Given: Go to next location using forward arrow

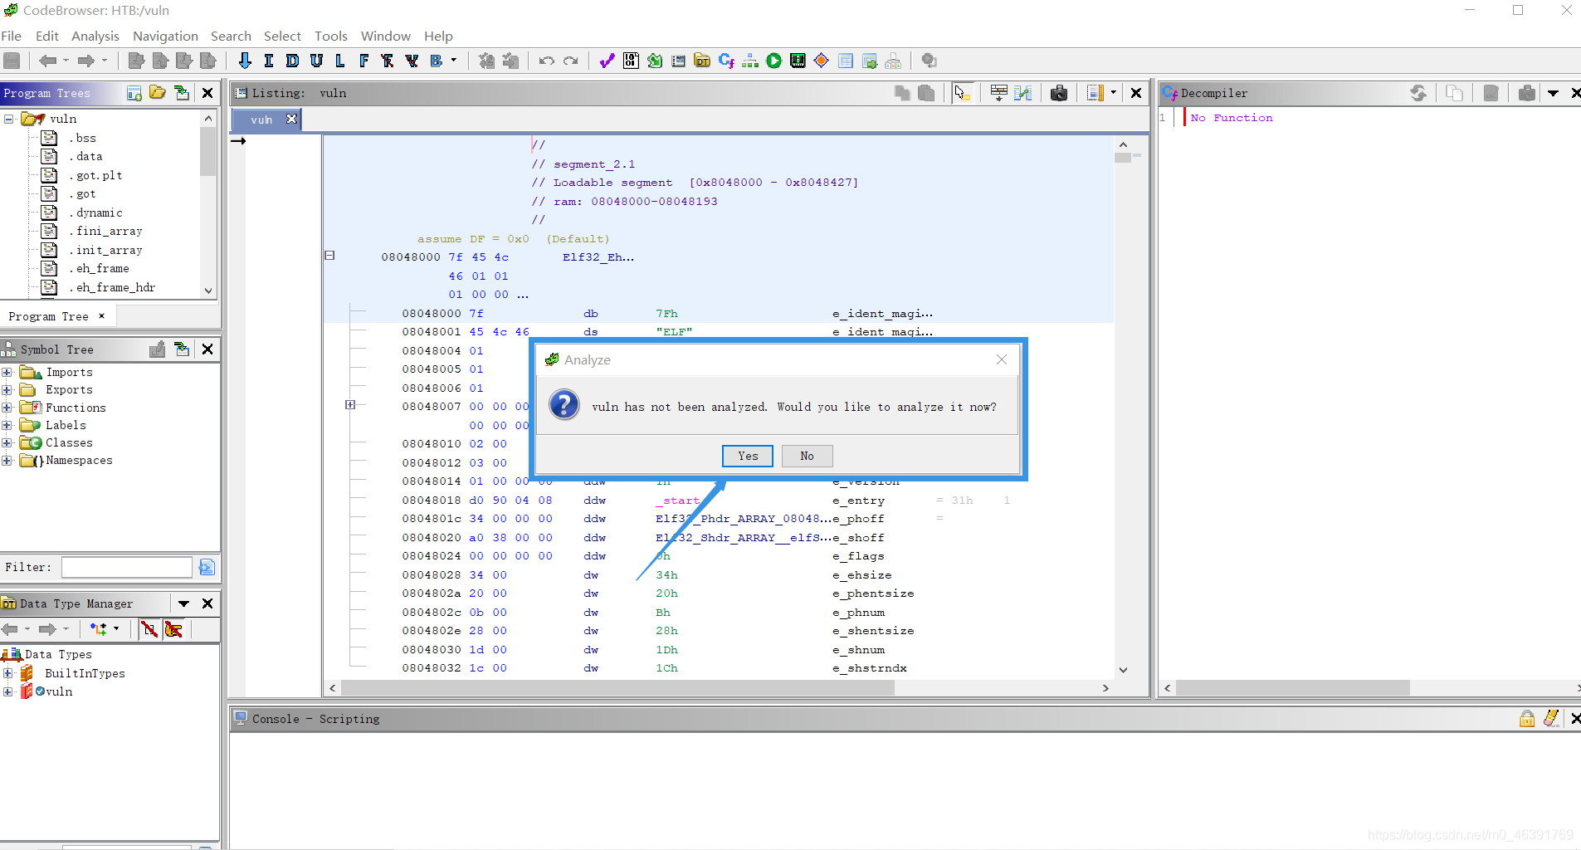Looking at the screenshot, I should 85,61.
